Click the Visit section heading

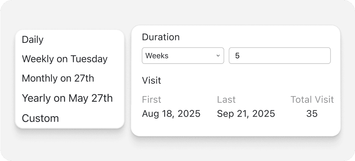coord(151,80)
